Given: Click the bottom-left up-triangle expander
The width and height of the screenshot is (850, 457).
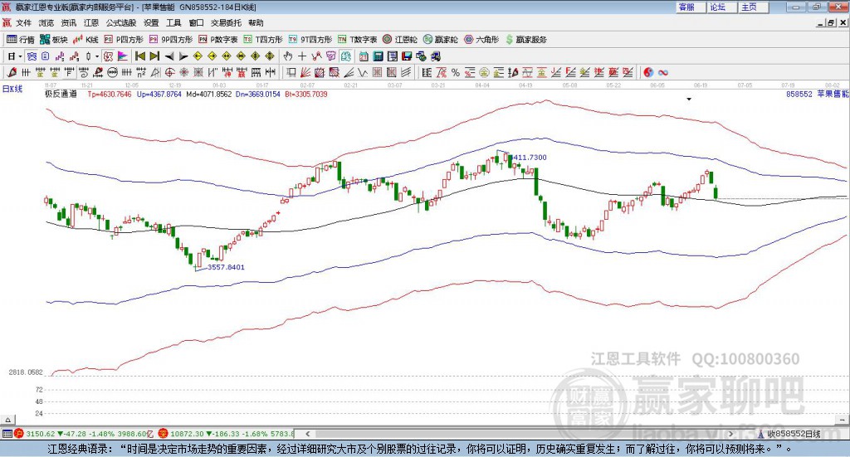Looking at the screenshot, I should [7, 420].
